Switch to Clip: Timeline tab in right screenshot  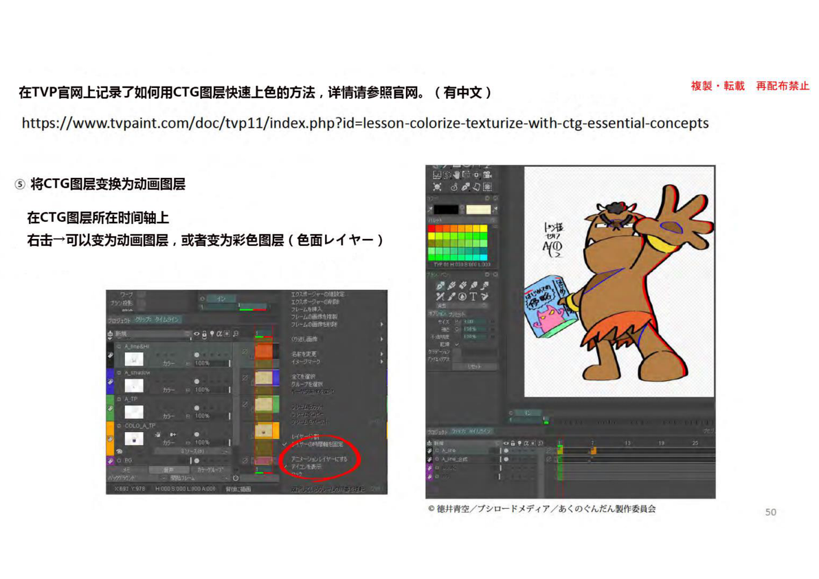(471, 432)
